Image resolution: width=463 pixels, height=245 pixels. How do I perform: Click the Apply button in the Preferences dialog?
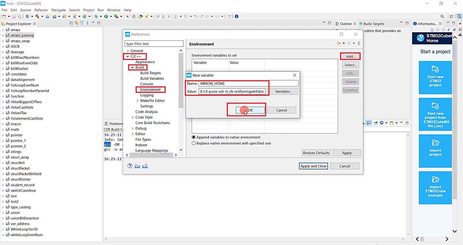[347, 153]
